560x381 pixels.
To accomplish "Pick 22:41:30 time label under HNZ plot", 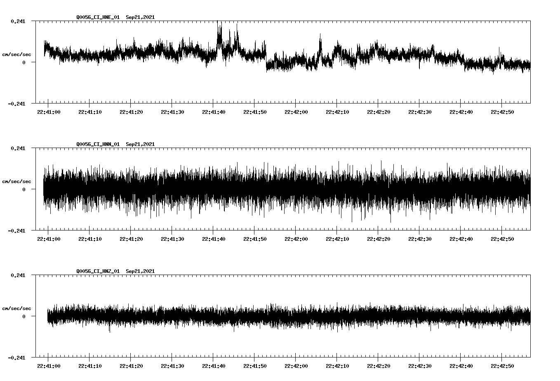I will tap(172, 366).
